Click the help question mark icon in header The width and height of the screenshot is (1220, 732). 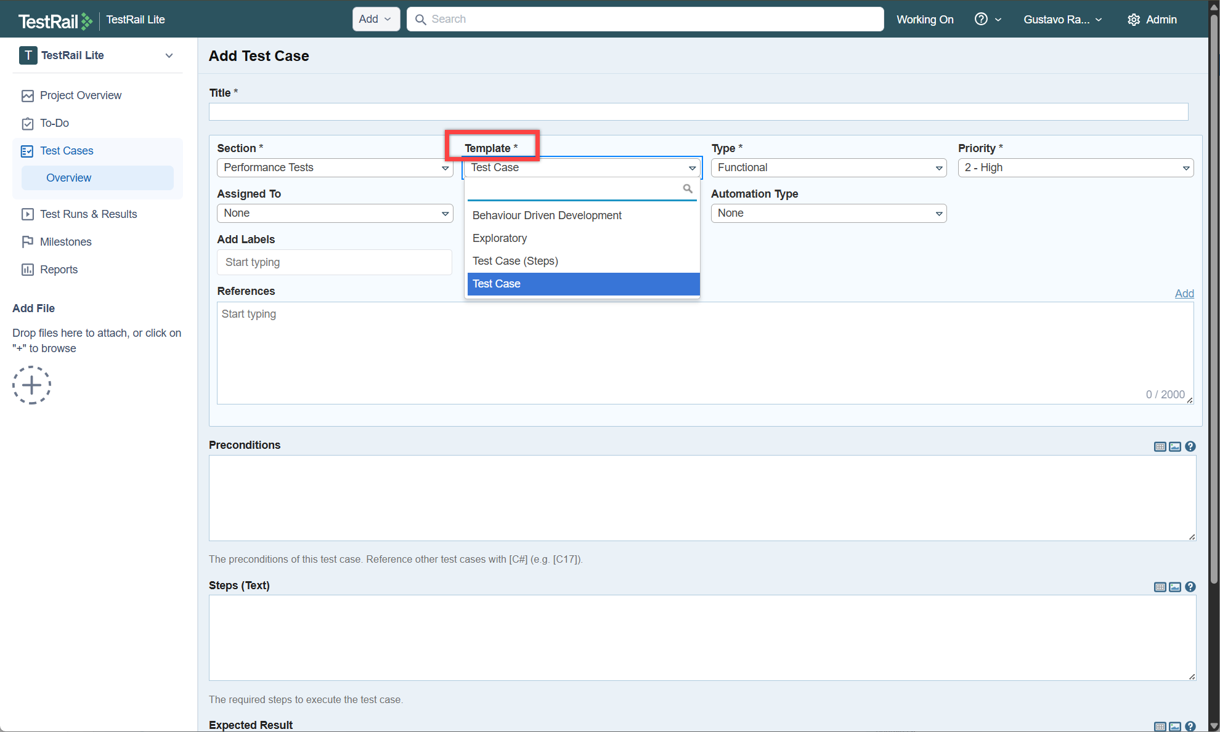(981, 19)
